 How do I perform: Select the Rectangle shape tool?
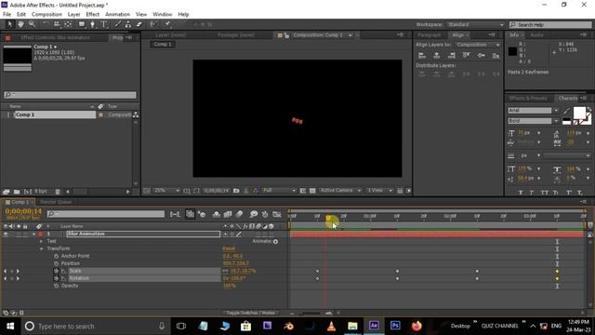(x=82, y=24)
